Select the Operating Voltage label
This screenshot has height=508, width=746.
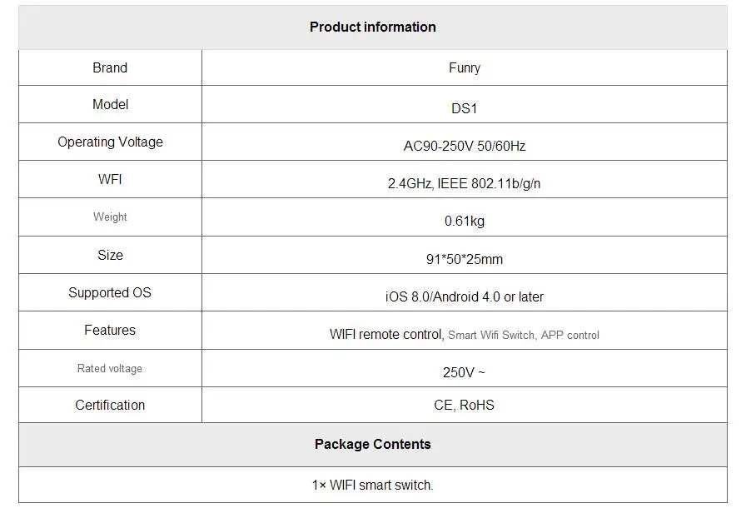[x=110, y=142]
